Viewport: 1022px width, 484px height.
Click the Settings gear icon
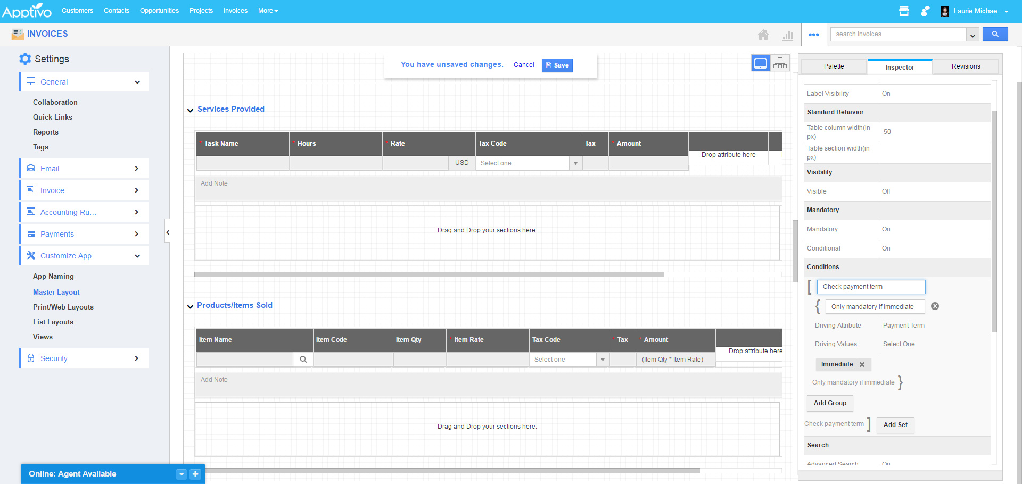[25, 59]
